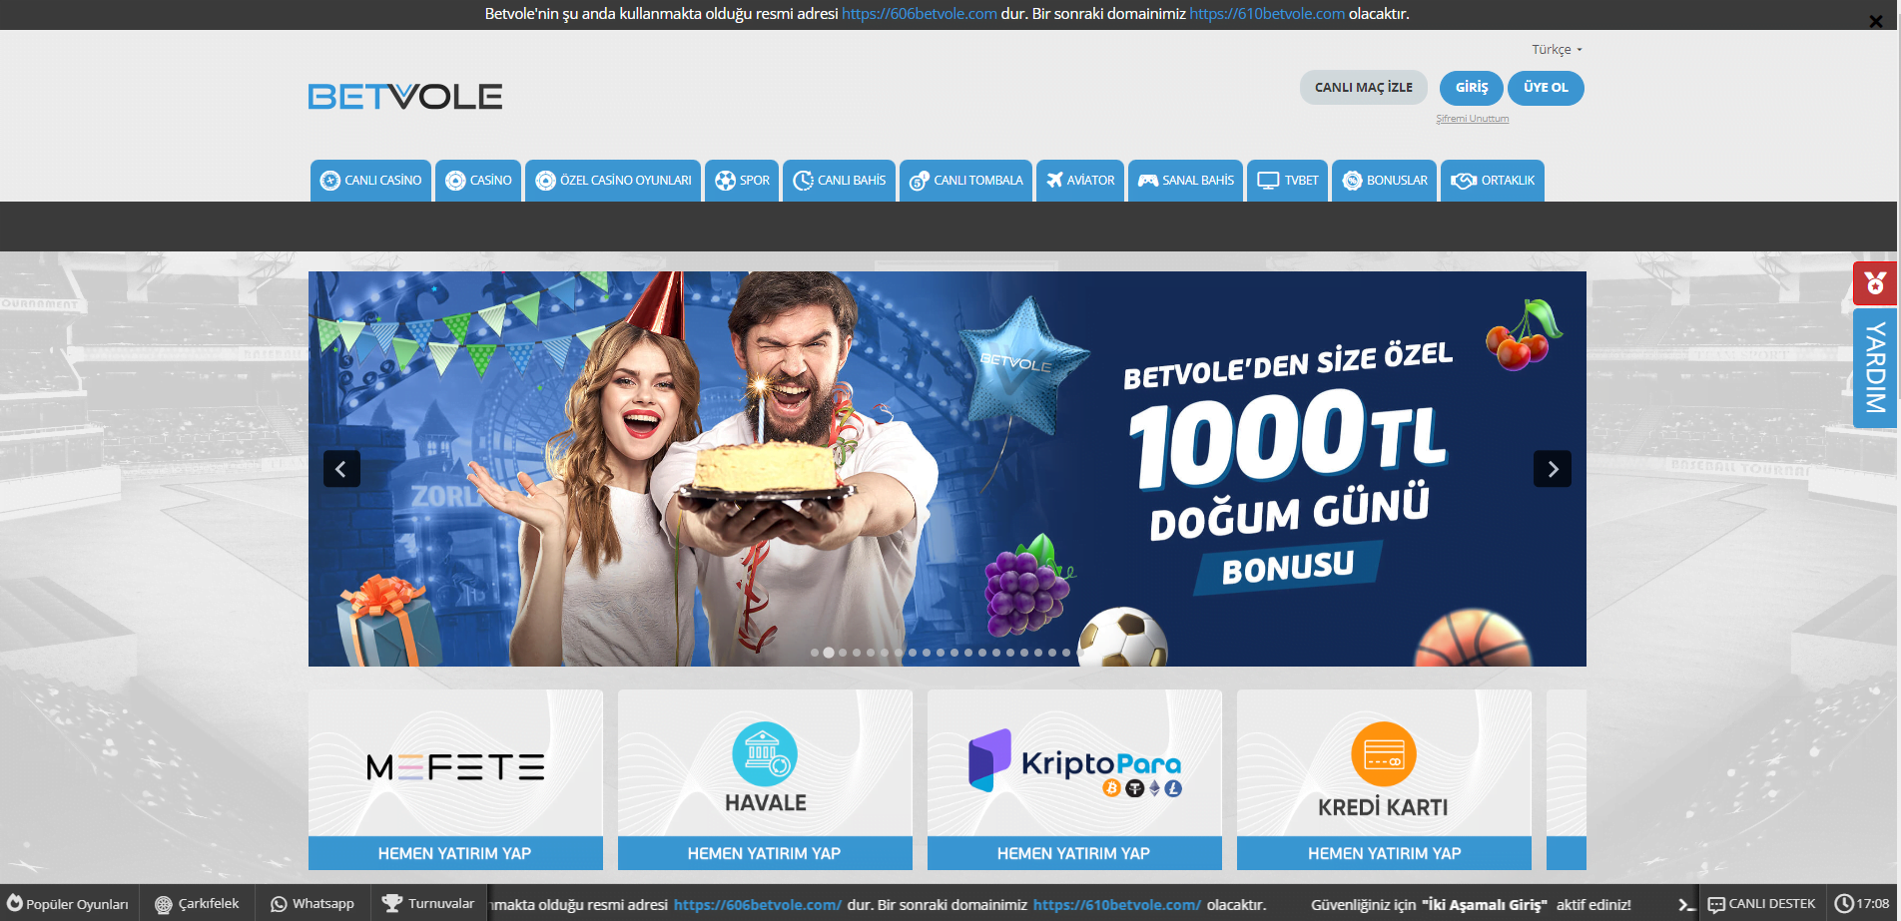The width and height of the screenshot is (1901, 921).
Task: Open Canlı Destek live chat
Action: (x=1761, y=903)
